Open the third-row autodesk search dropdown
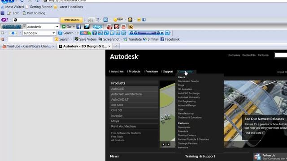Viewport: 287px width, 161px height. [x=54, y=33]
